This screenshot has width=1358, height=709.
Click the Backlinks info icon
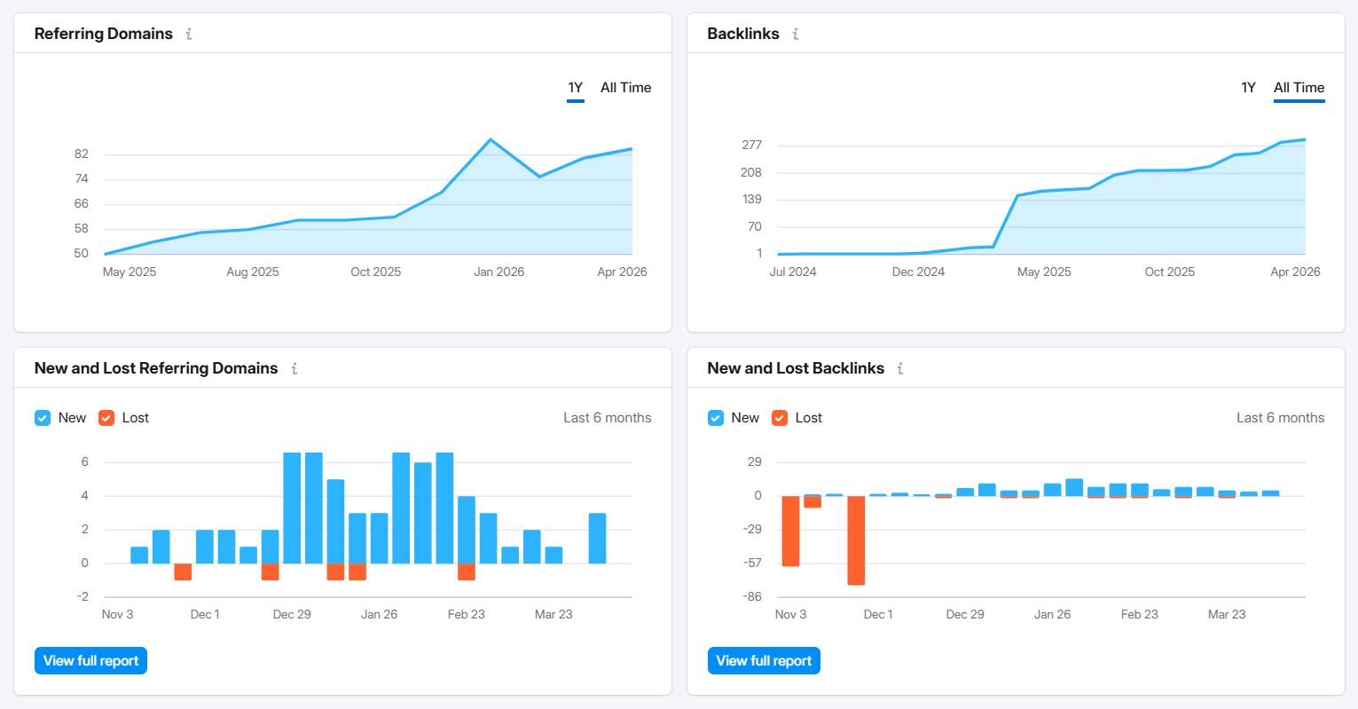[x=796, y=34]
